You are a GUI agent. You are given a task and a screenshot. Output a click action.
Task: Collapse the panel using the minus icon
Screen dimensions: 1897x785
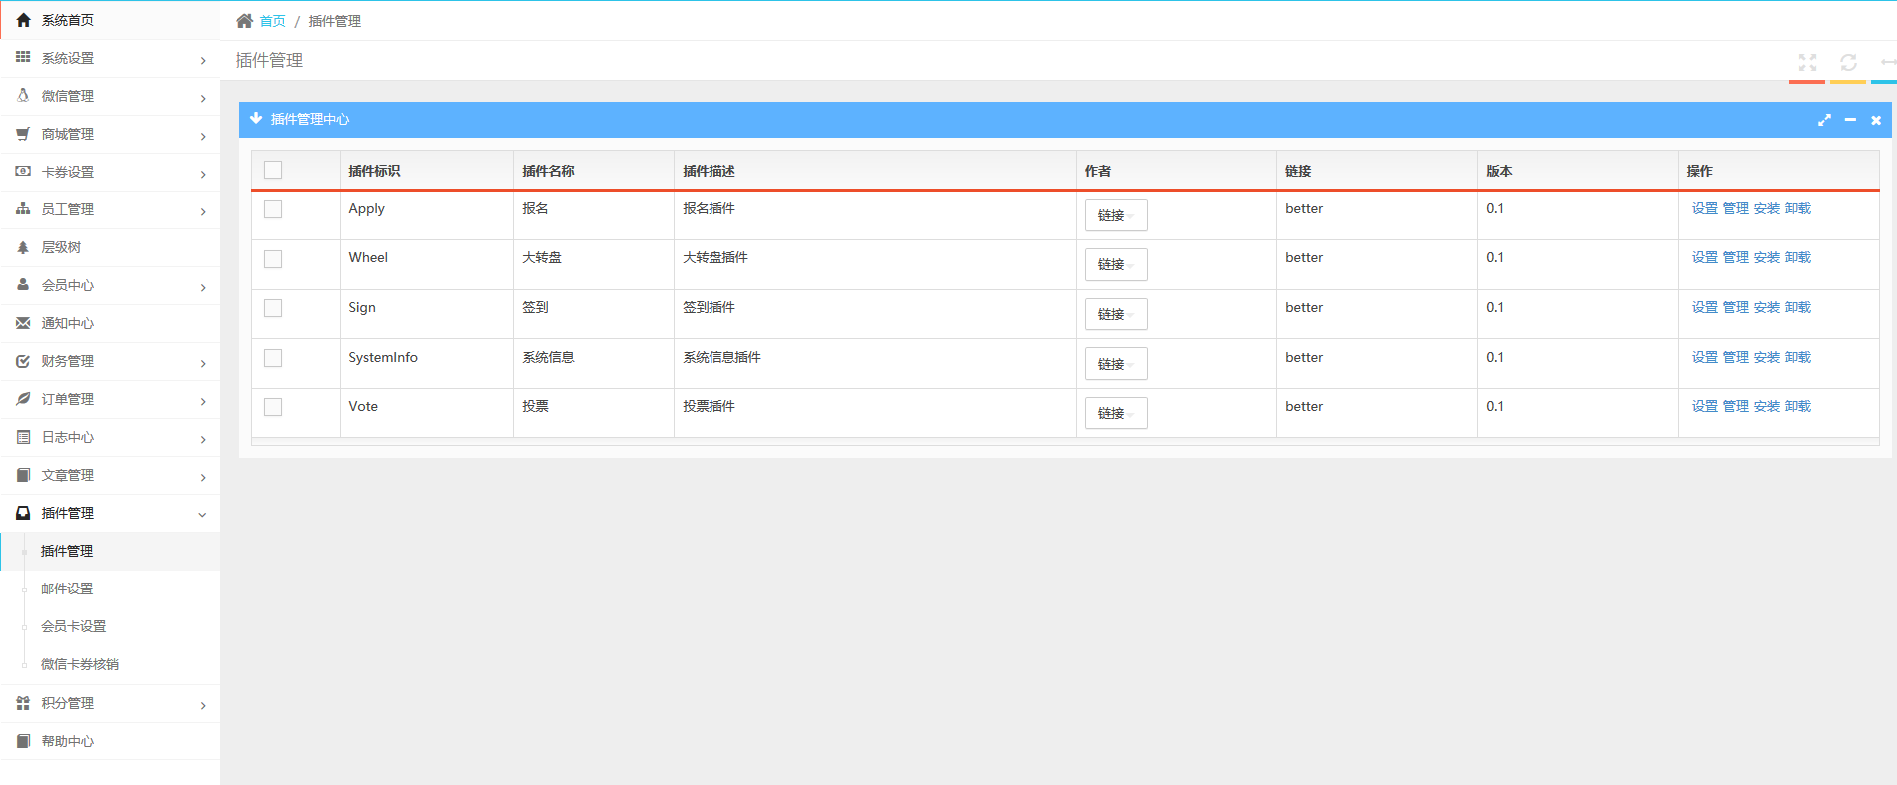1850,120
